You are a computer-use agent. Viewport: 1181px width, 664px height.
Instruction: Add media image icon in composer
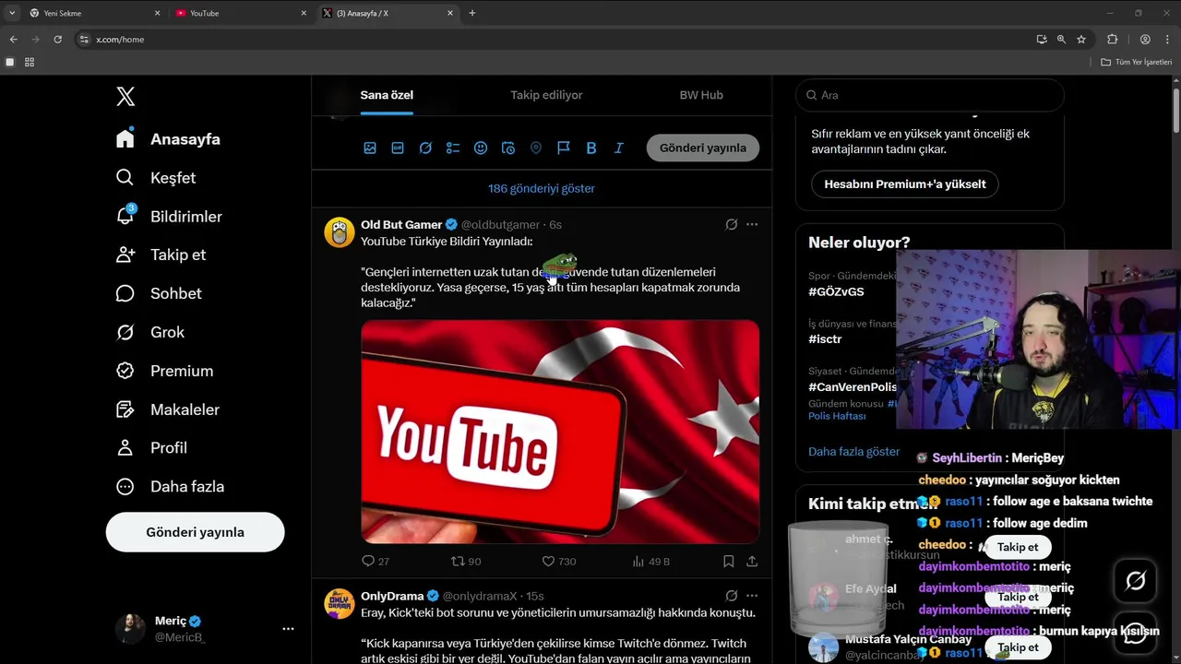point(370,148)
